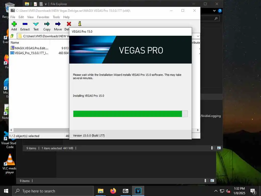This screenshot has height=196, width=261.
Task: Select the MAGIX.VEGAS.Pro.Edit file row
Action: pyautogui.click(x=40, y=48)
